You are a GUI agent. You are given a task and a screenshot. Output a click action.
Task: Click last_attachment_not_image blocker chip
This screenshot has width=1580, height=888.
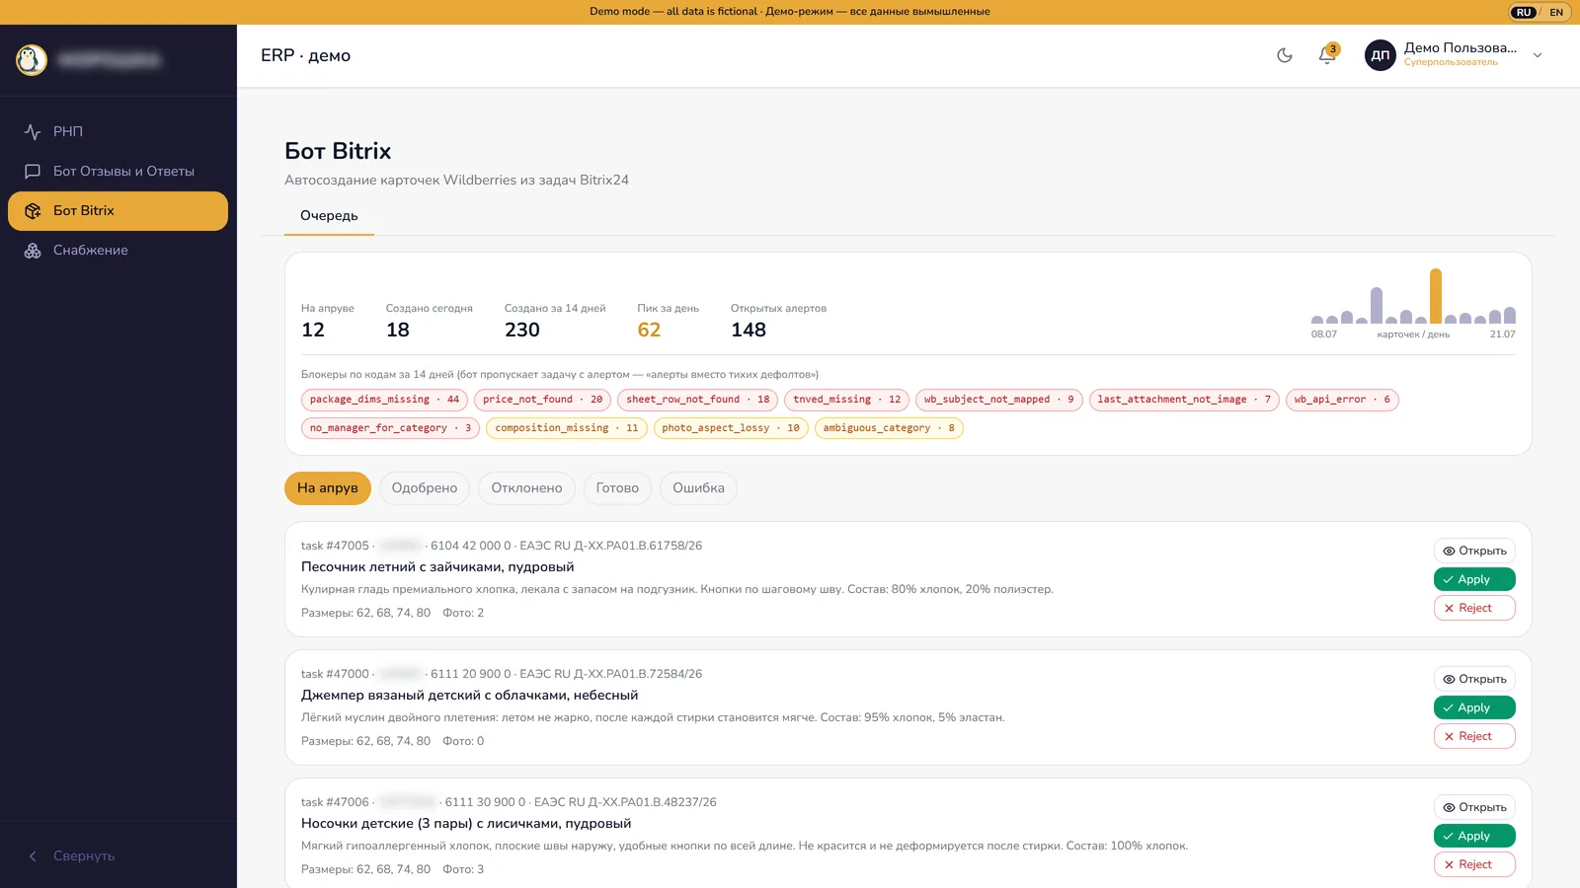(x=1184, y=400)
